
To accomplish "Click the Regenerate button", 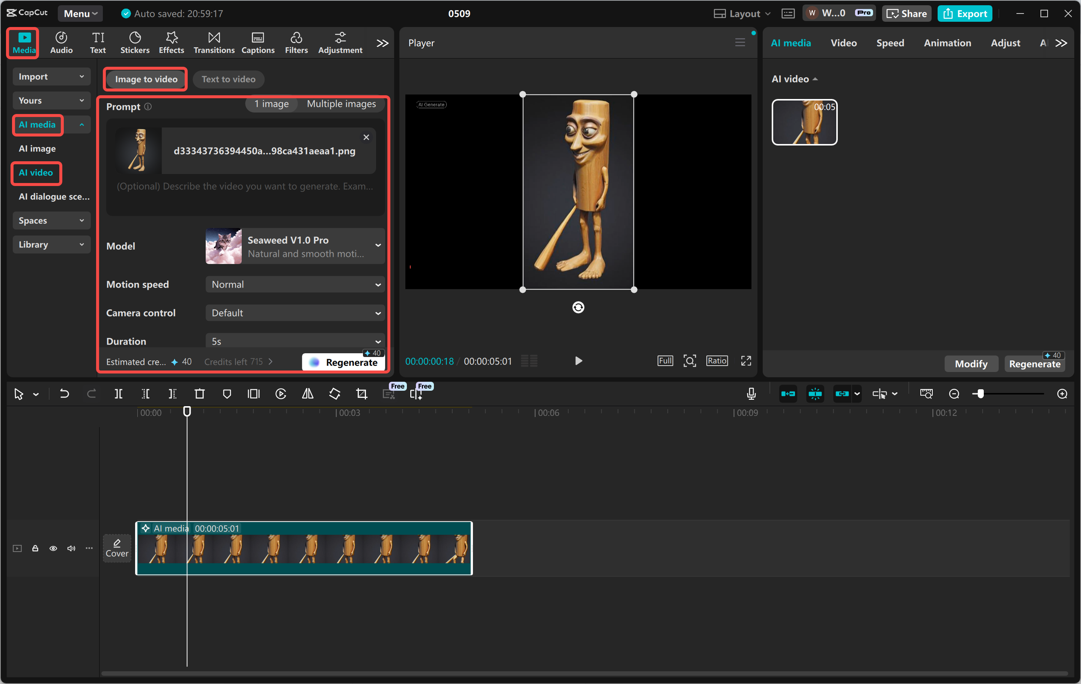I will point(343,362).
